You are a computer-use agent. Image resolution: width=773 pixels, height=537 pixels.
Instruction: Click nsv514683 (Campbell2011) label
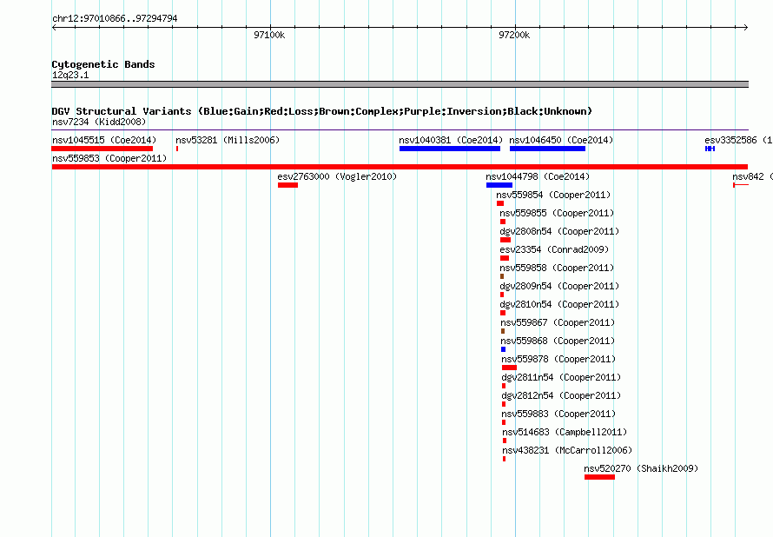pos(565,432)
